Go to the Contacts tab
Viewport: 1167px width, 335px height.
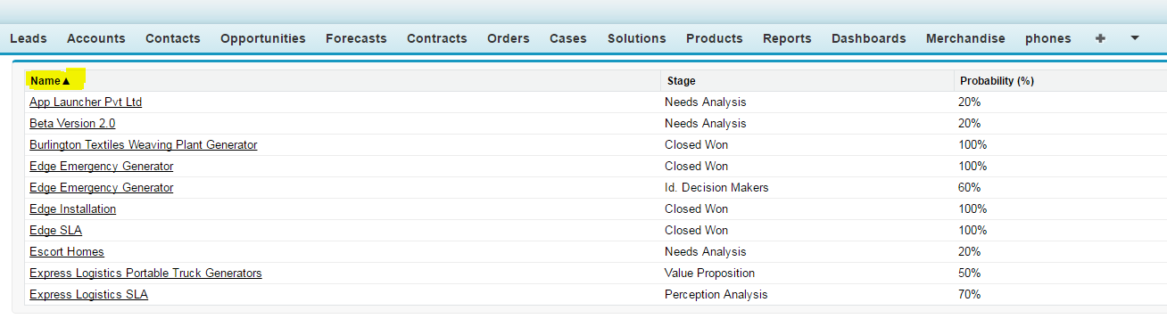(173, 38)
